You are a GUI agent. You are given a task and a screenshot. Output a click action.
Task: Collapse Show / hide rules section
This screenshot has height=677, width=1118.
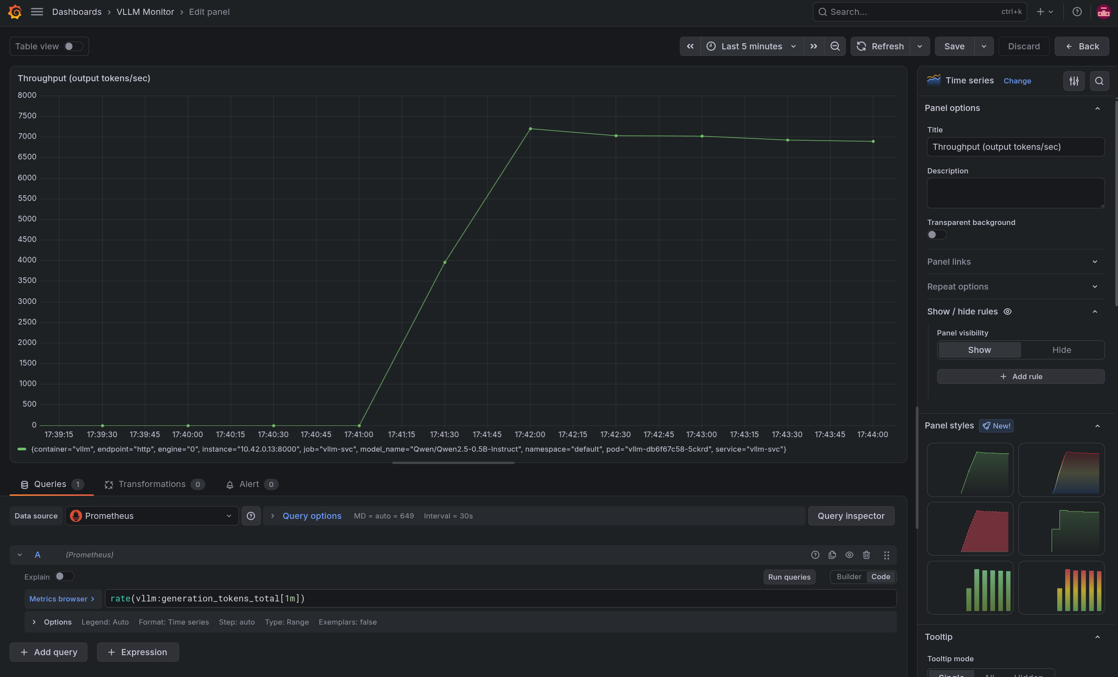[x=1094, y=312]
